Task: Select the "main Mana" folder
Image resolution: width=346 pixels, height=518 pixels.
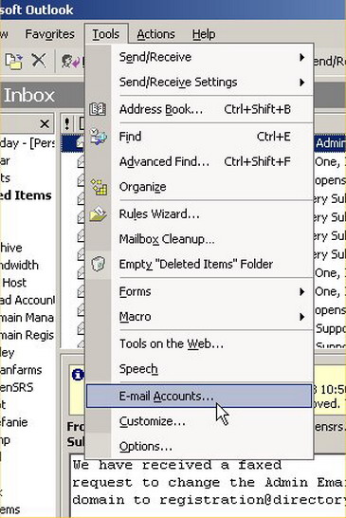Action: 27,318
